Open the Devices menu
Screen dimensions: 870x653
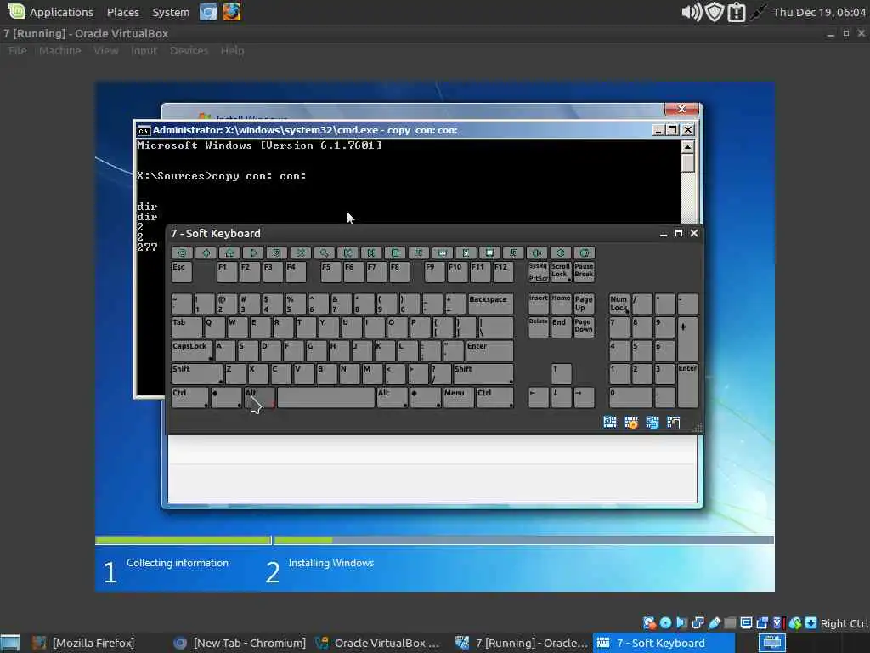(189, 50)
